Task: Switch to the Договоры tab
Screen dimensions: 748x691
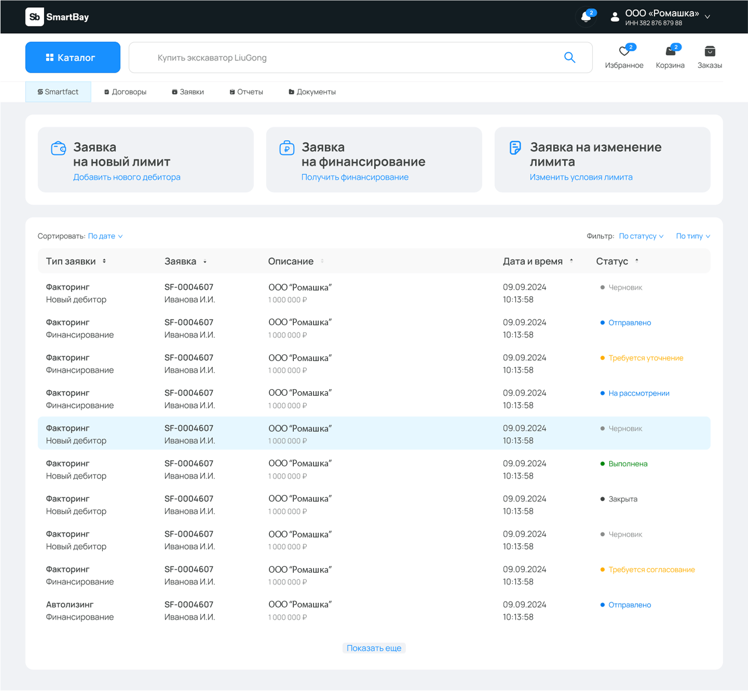Action: click(125, 92)
